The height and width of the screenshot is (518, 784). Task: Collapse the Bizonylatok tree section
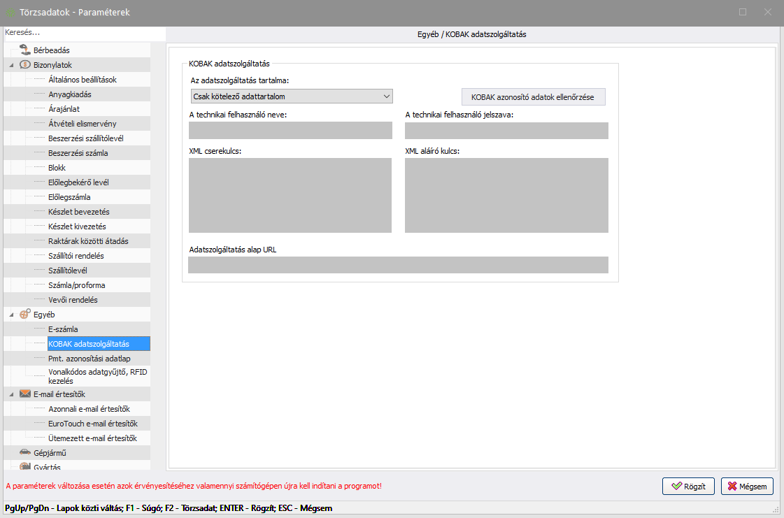click(x=12, y=65)
